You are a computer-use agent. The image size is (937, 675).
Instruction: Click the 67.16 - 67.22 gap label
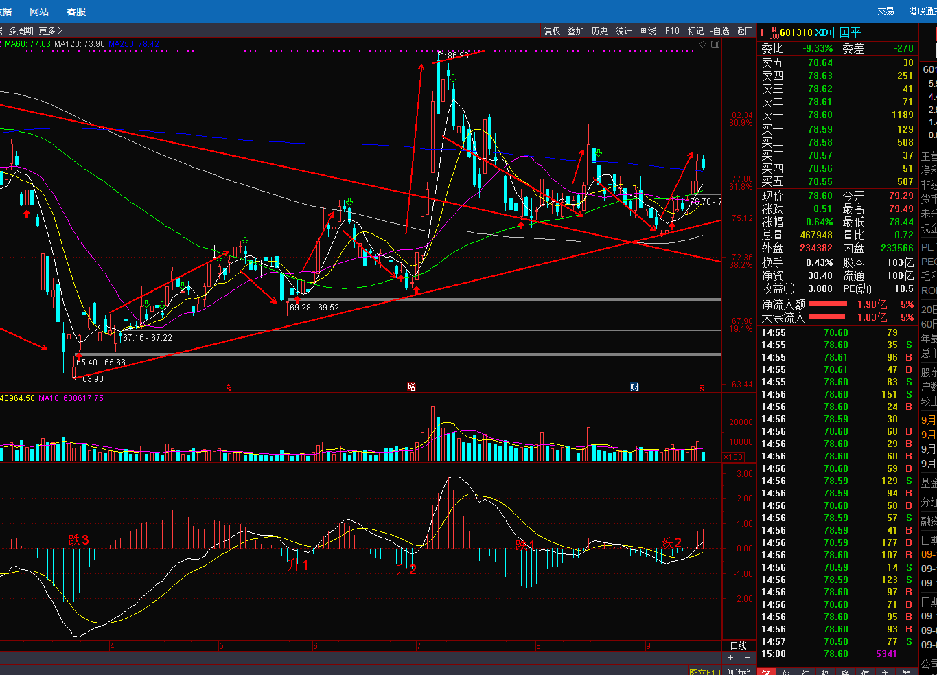(148, 338)
